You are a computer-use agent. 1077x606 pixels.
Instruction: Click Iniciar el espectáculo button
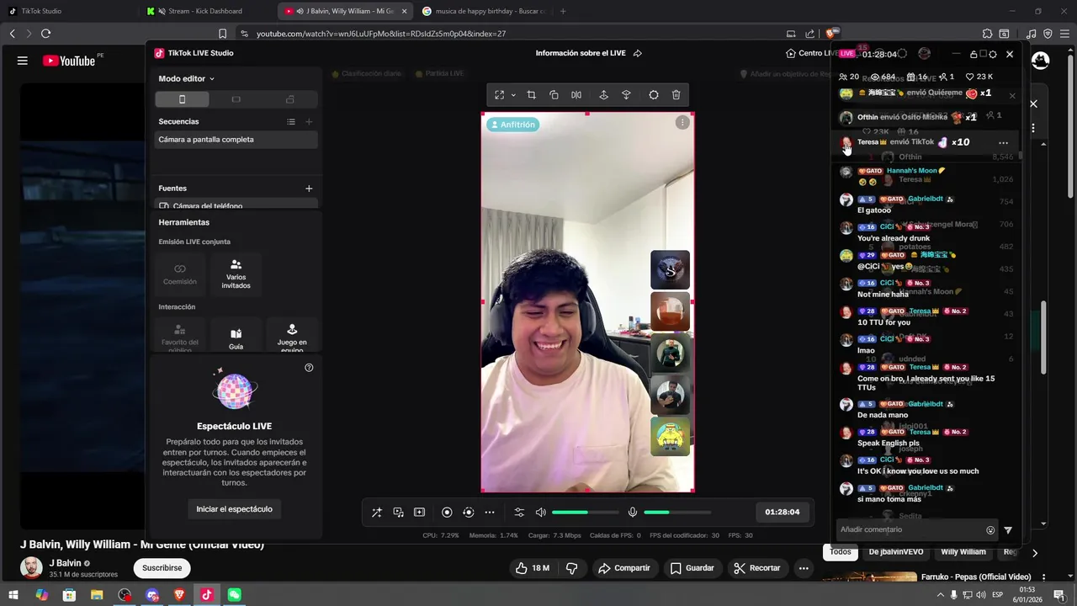click(234, 509)
